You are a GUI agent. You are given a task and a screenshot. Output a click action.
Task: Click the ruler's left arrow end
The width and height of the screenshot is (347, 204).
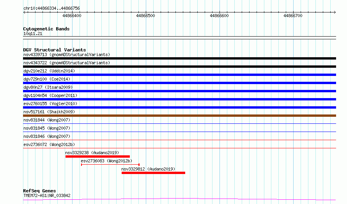pyautogui.click(x=24, y=12)
